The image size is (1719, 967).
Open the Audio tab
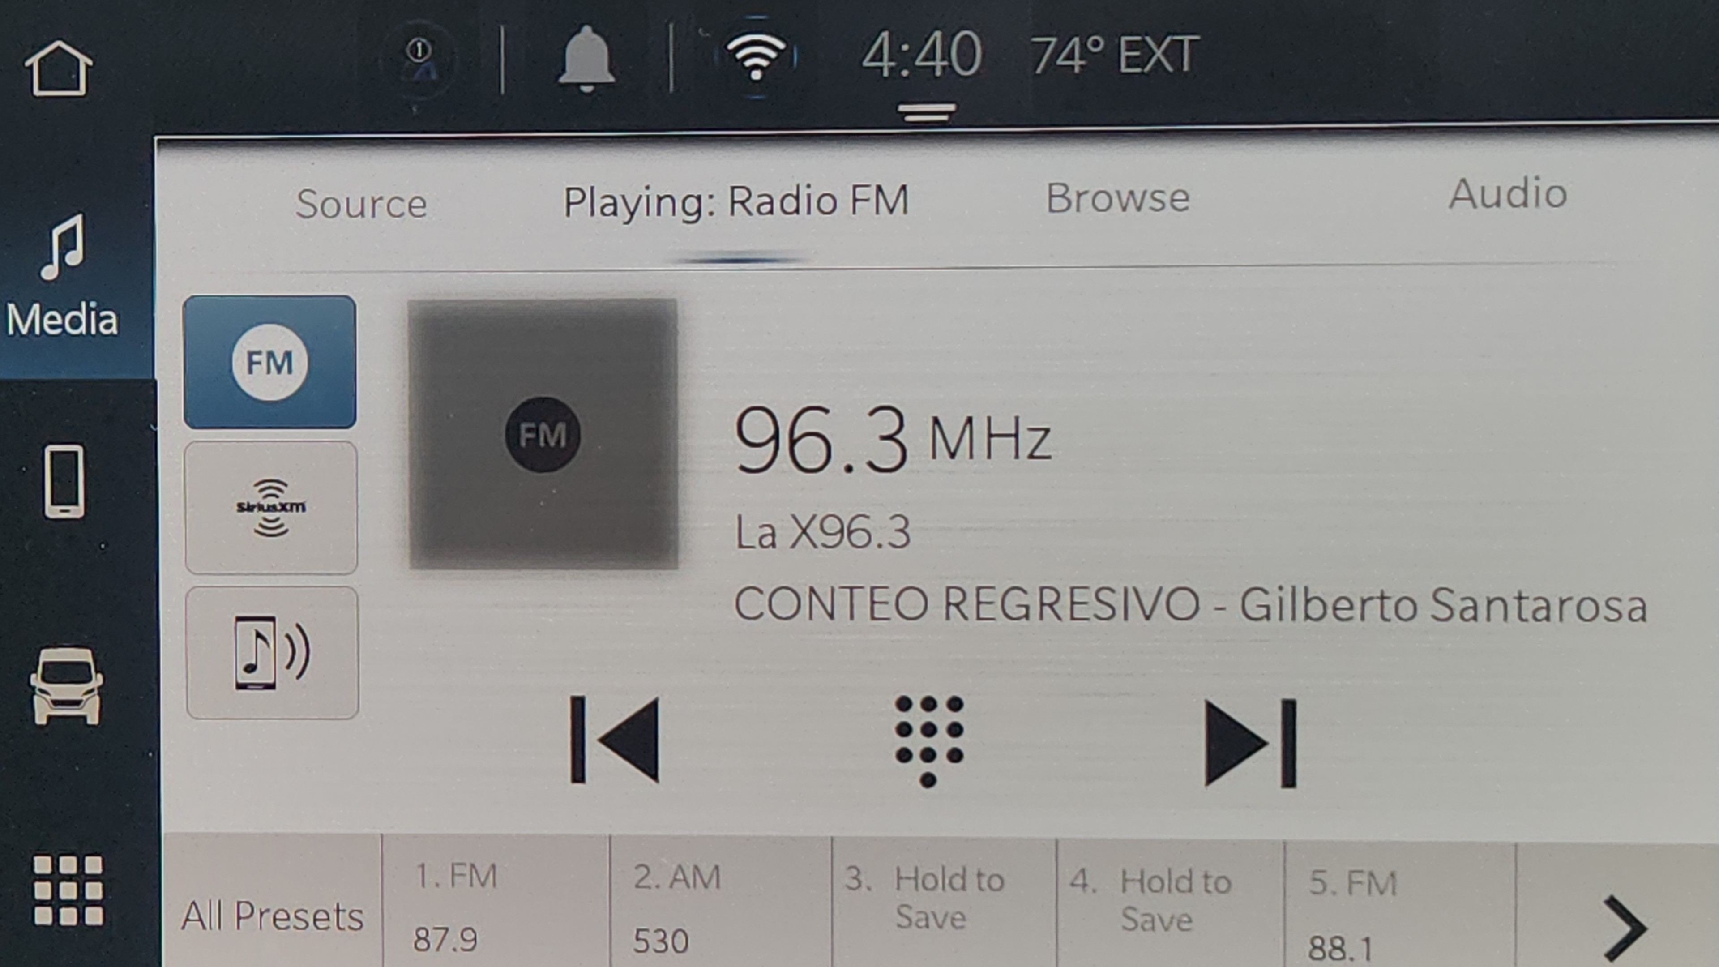pos(1507,194)
